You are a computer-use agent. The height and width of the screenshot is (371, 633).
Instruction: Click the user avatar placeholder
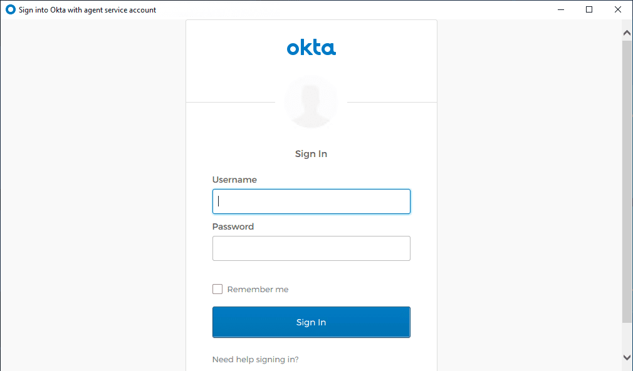(x=311, y=102)
